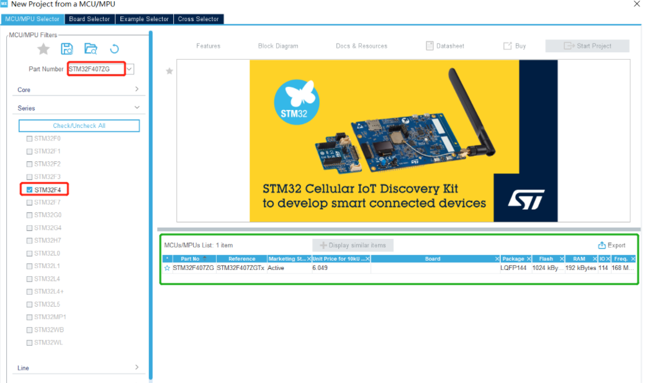Check the STM32MP1 series checkbox

(x=29, y=317)
